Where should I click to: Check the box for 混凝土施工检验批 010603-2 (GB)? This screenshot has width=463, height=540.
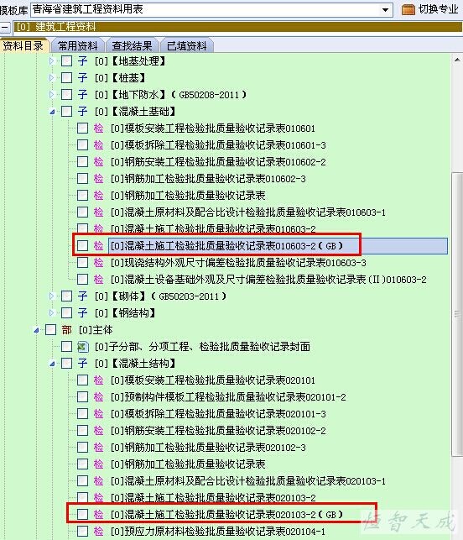click(82, 246)
